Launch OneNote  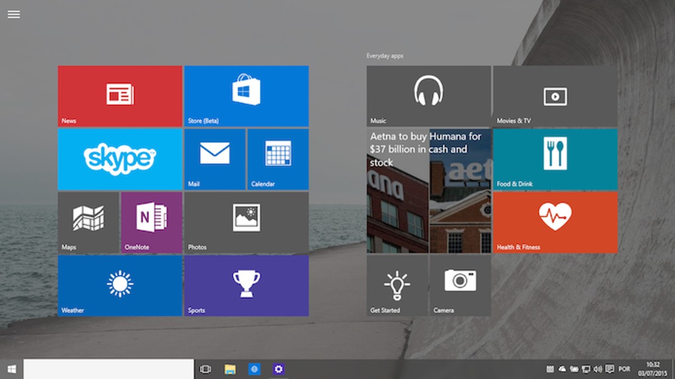tap(151, 222)
